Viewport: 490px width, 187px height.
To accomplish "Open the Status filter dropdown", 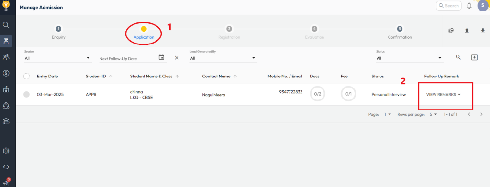I will coord(410,58).
